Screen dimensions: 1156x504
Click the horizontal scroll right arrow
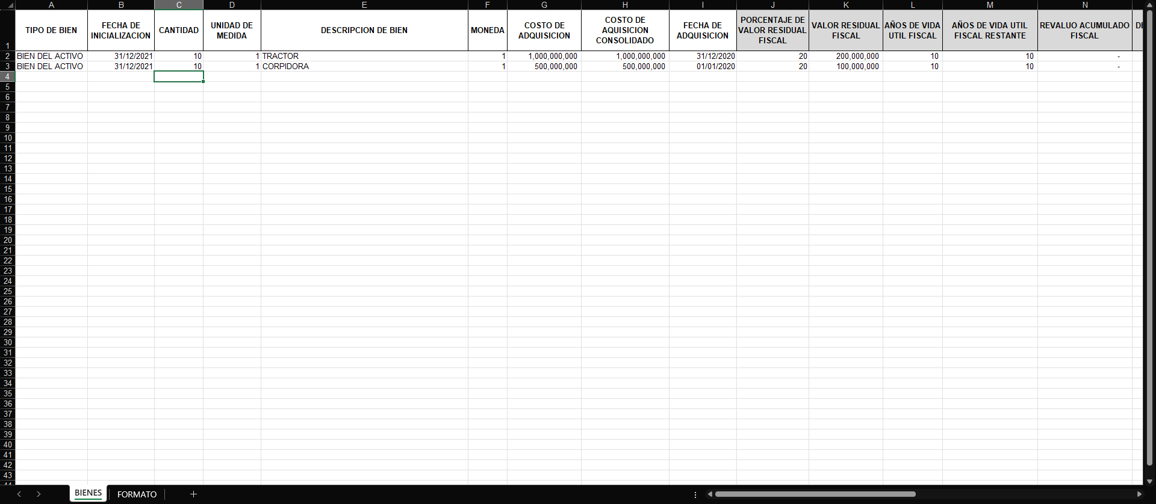click(1139, 494)
